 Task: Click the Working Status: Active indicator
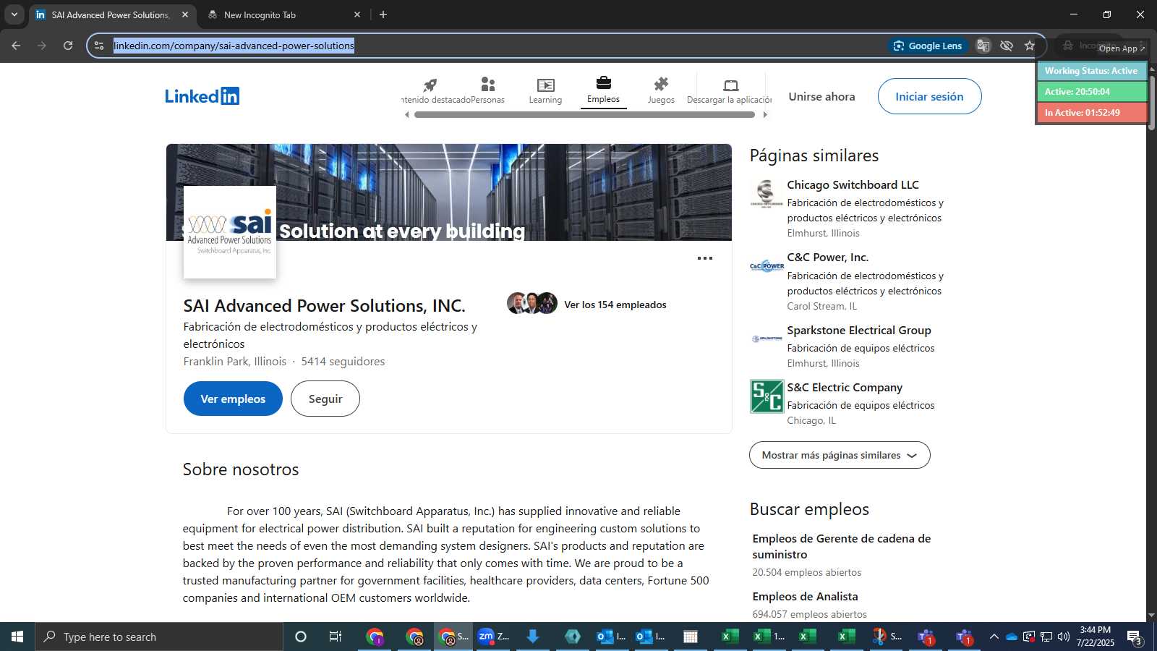[1091, 71]
